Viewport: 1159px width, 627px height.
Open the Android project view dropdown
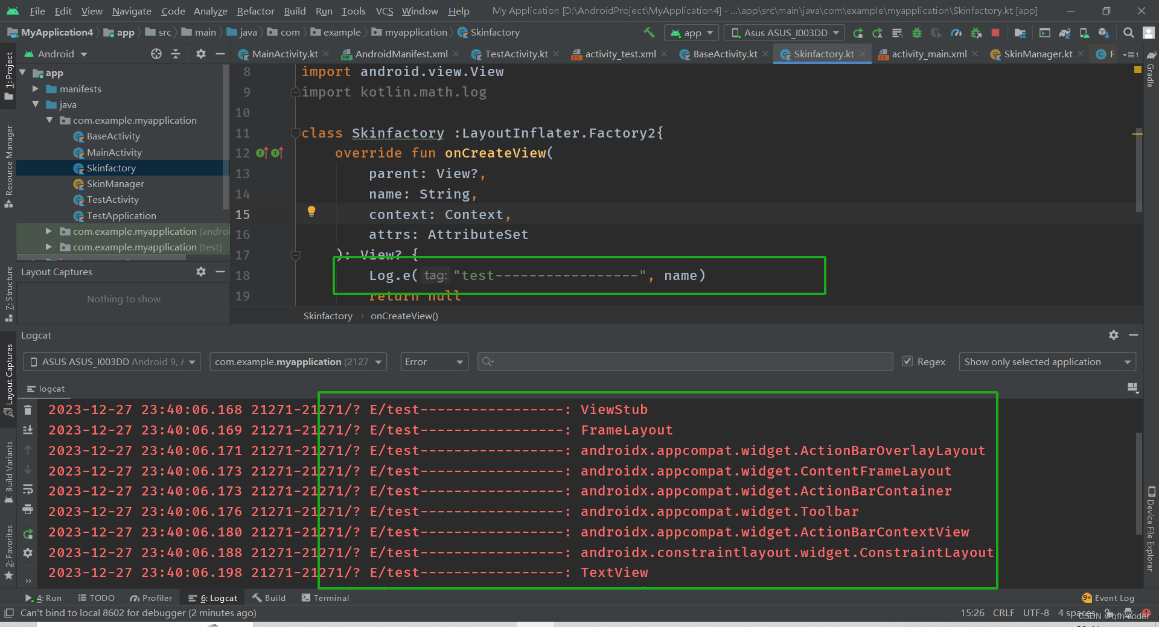tap(56, 54)
